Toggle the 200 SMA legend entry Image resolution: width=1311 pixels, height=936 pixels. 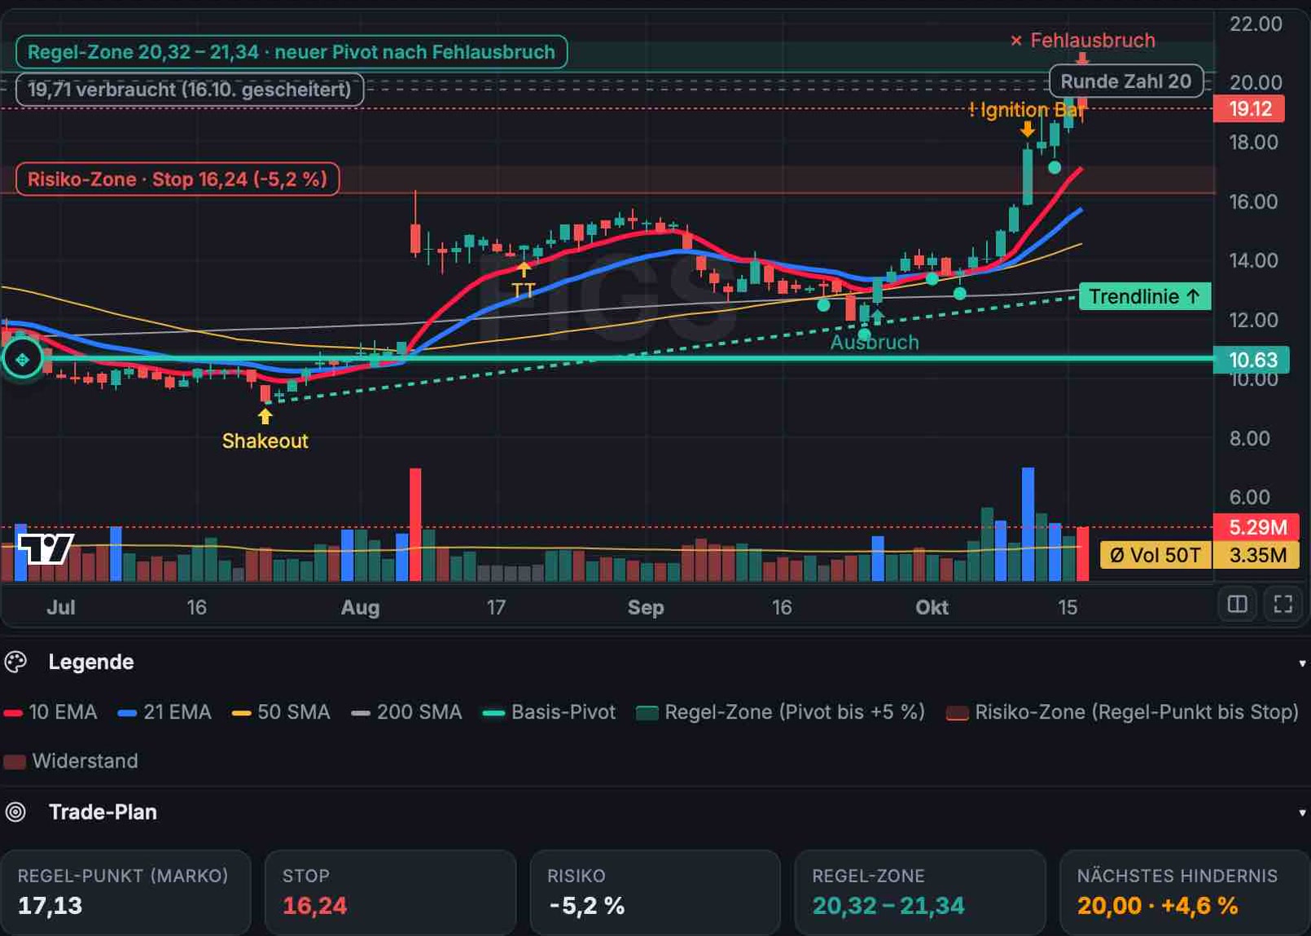tap(406, 712)
